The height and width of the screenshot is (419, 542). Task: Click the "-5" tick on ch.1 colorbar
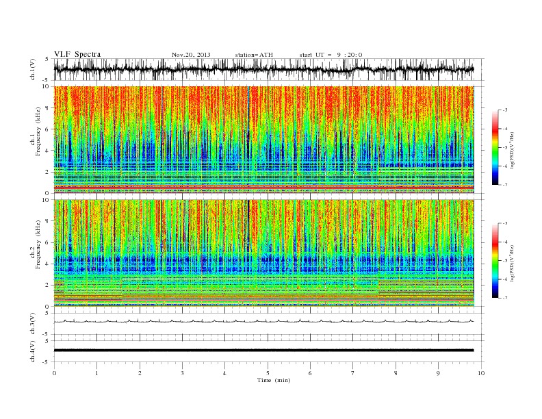pos(505,148)
